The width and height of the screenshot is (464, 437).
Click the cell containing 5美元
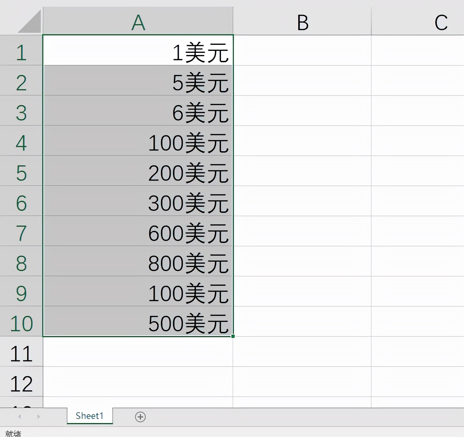[138, 81]
